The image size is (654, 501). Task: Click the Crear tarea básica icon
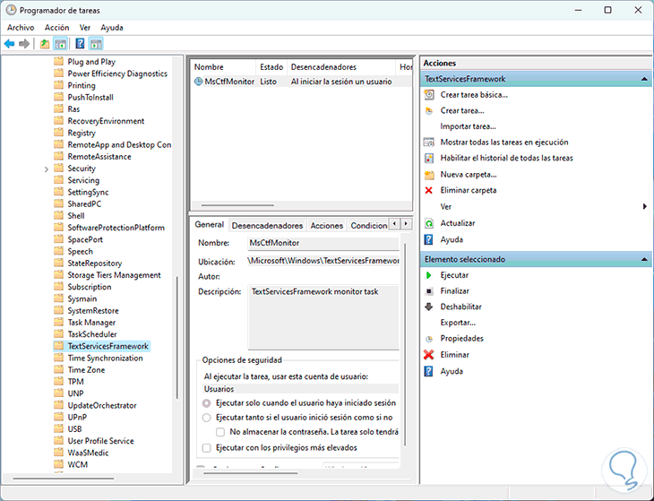coord(429,95)
